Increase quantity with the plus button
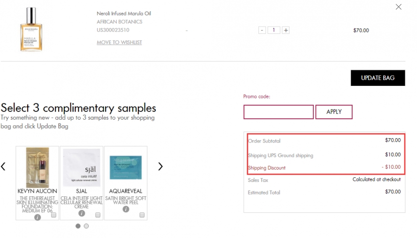The width and height of the screenshot is (417, 238). click(286, 30)
